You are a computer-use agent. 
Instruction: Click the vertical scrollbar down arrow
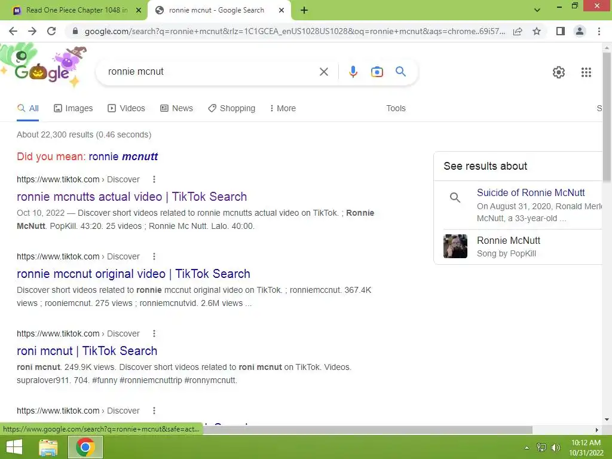click(607, 420)
